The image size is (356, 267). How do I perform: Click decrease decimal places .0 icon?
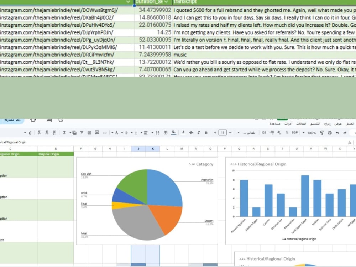(279, 133)
